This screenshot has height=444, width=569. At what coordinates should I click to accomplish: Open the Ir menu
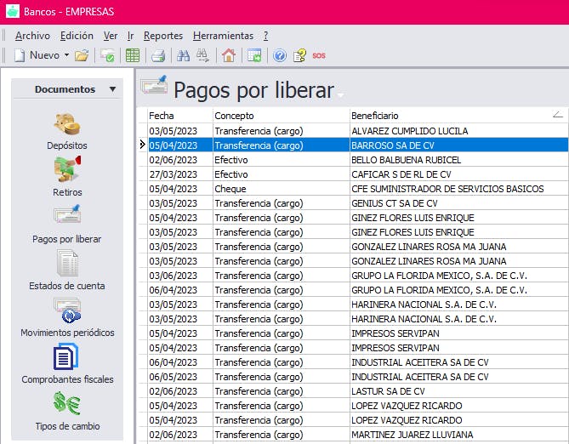pos(131,36)
